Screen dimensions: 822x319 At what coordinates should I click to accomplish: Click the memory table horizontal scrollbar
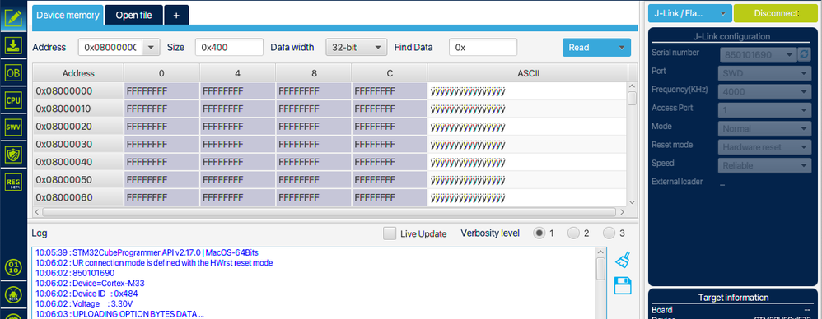tap(329, 212)
